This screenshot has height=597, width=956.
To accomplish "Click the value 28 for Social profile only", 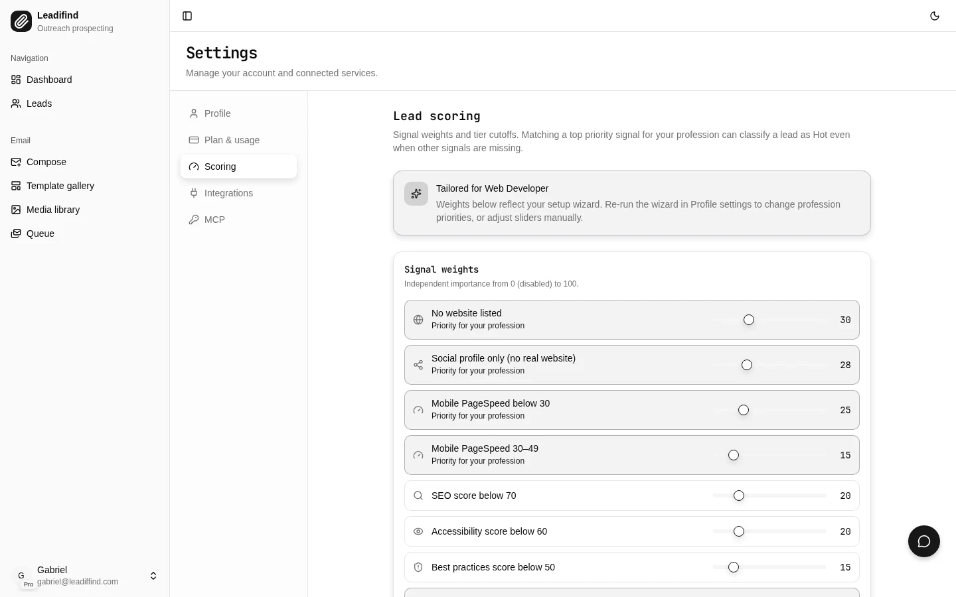I will [845, 365].
